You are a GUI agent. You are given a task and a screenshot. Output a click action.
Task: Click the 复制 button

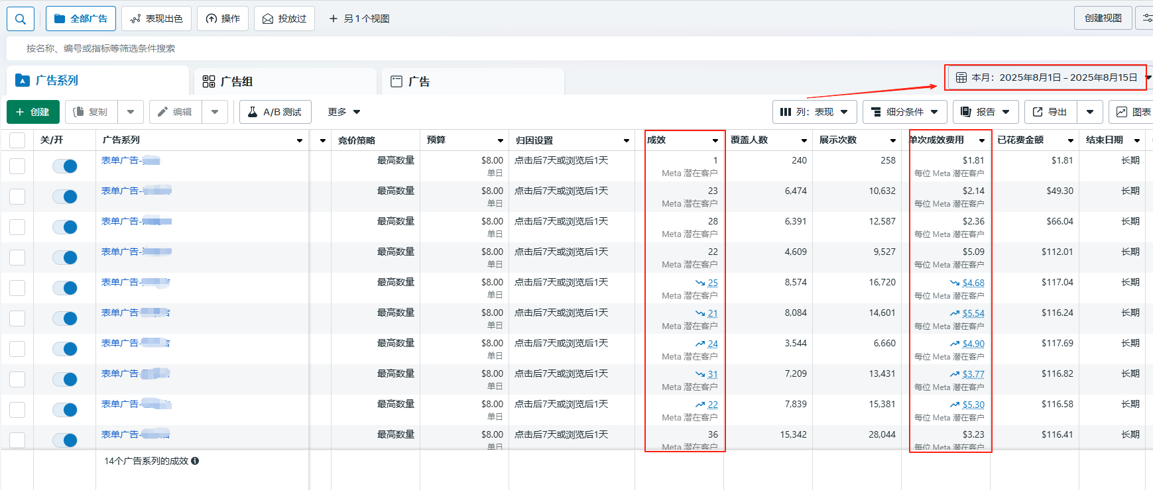point(91,112)
